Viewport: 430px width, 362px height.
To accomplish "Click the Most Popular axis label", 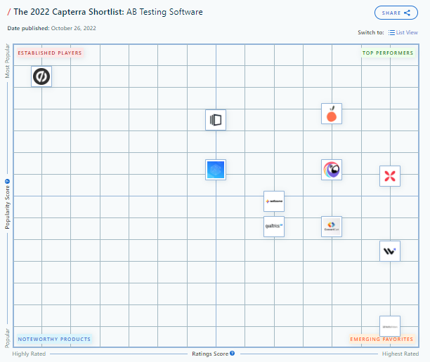I will pyautogui.click(x=7, y=61).
